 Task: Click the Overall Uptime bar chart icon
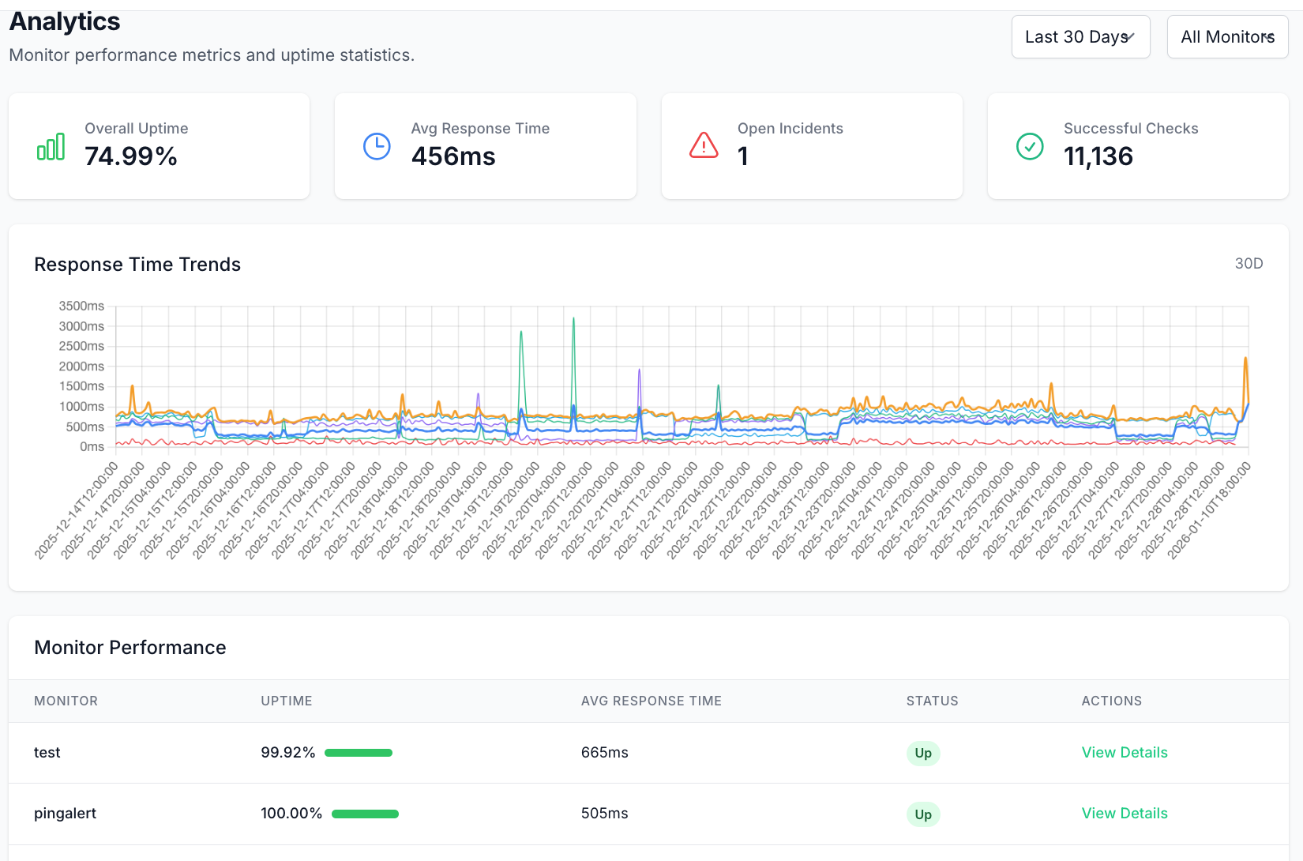(x=50, y=146)
